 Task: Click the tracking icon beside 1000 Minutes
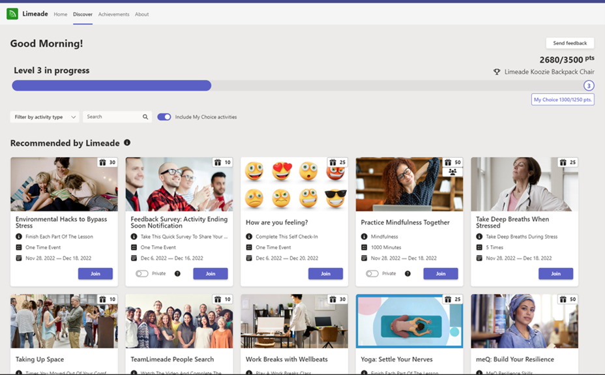coord(364,247)
